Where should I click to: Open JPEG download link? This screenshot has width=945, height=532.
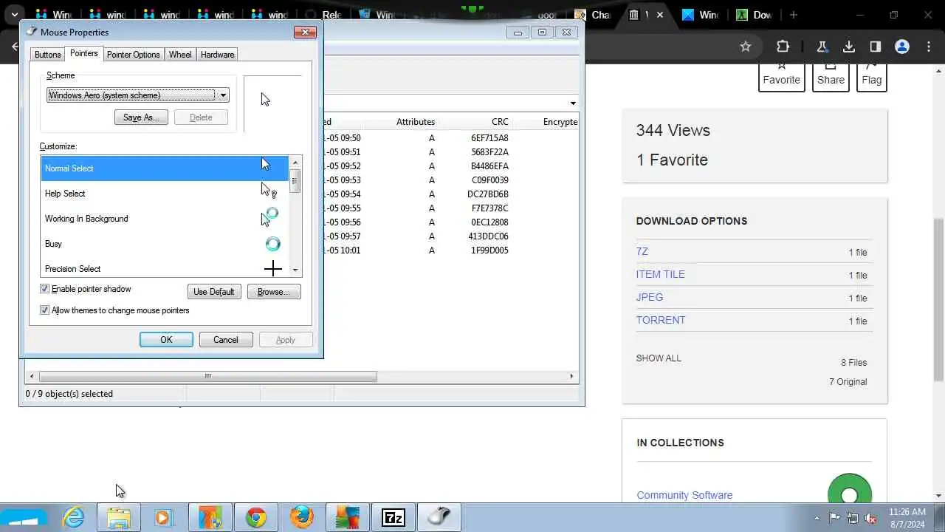(x=649, y=297)
